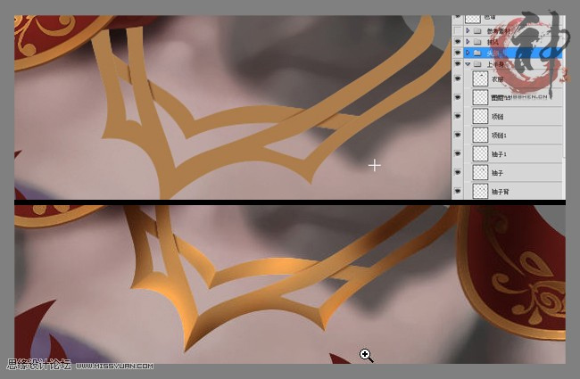The height and width of the screenshot is (379, 580).
Task: Click the folder icon of the highlighted group
Action: (477, 53)
